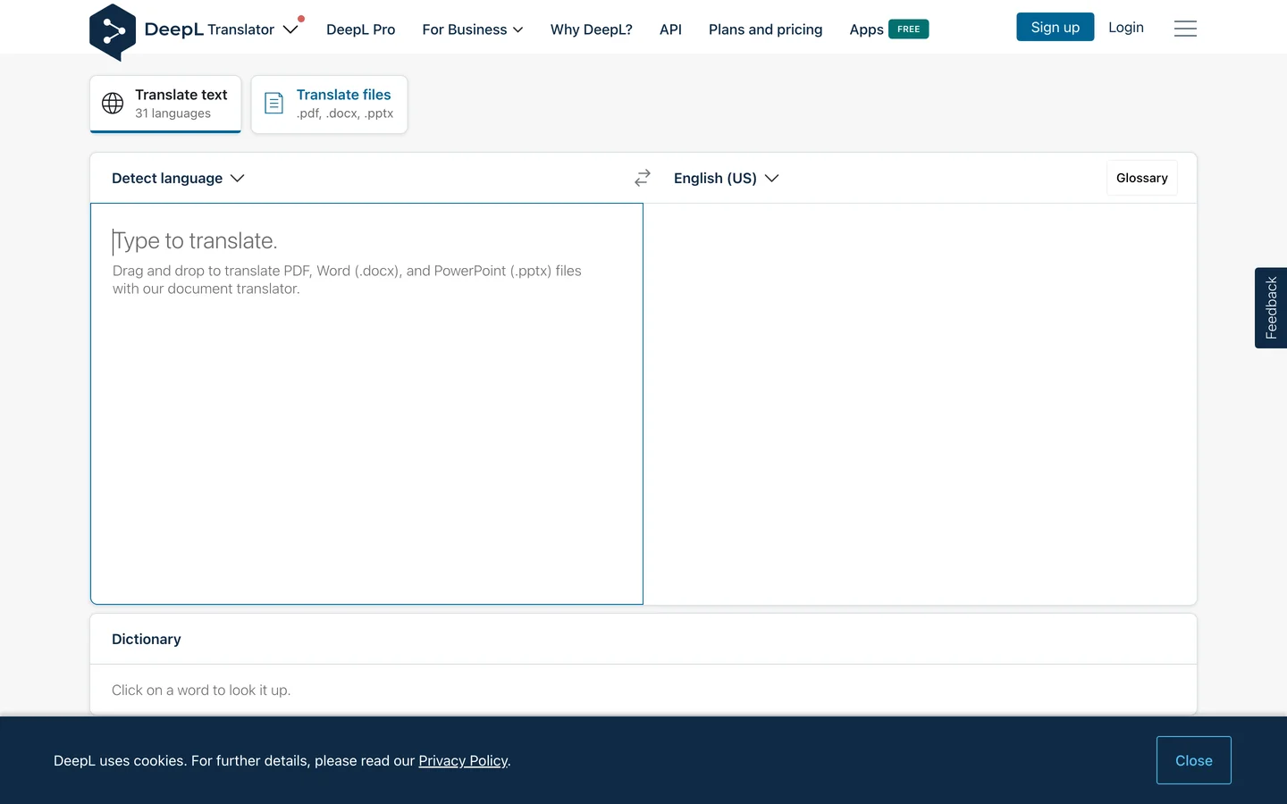This screenshot has width=1287, height=804.
Task: Close the cookie notice banner
Action: coord(1194,760)
